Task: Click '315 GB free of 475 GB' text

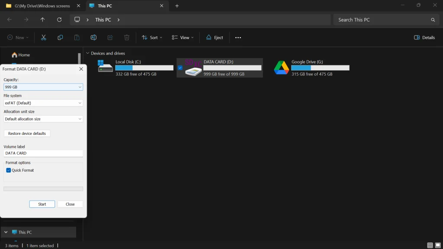Action: click(312, 74)
